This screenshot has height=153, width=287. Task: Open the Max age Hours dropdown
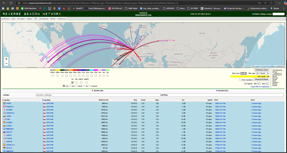265,73
